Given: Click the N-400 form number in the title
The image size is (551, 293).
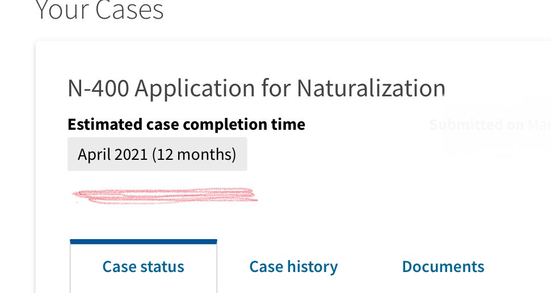Looking at the screenshot, I should pos(98,88).
